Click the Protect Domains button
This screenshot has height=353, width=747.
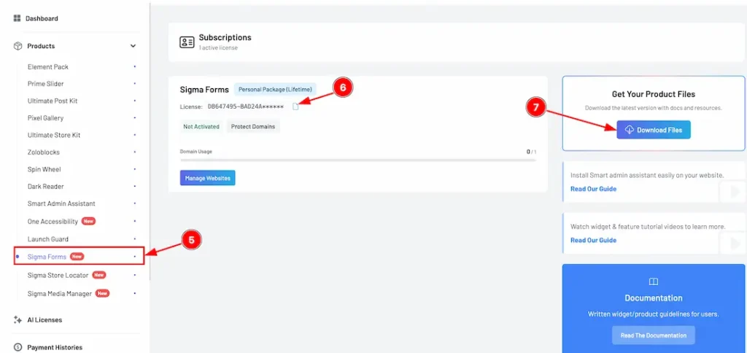pos(253,127)
